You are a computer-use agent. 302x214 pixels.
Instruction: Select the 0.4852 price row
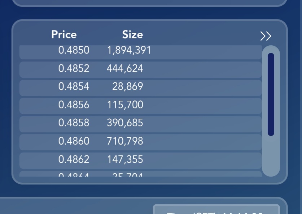141,69
